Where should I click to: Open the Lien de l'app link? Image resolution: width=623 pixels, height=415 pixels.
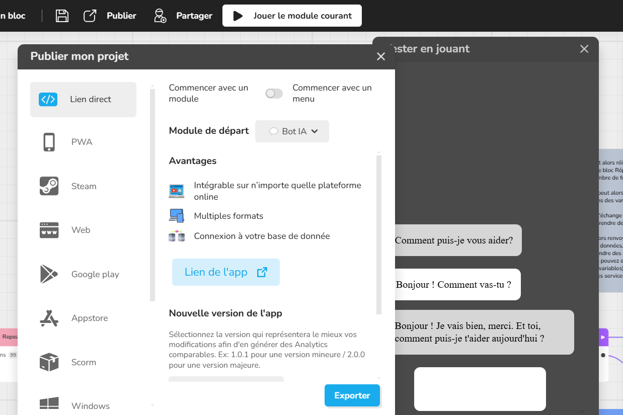click(x=225, y=272)
